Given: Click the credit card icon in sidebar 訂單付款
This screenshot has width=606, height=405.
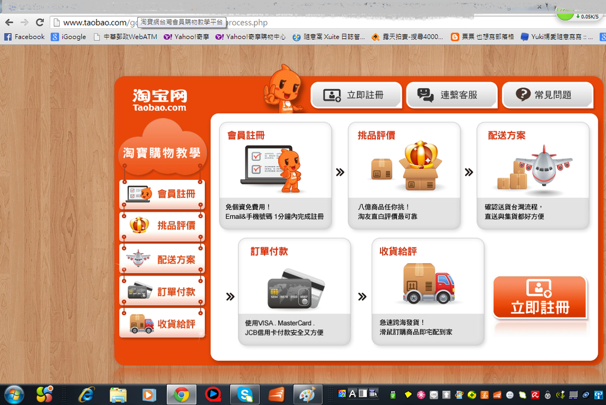Looking at the screenshot, I should (140, 291).
